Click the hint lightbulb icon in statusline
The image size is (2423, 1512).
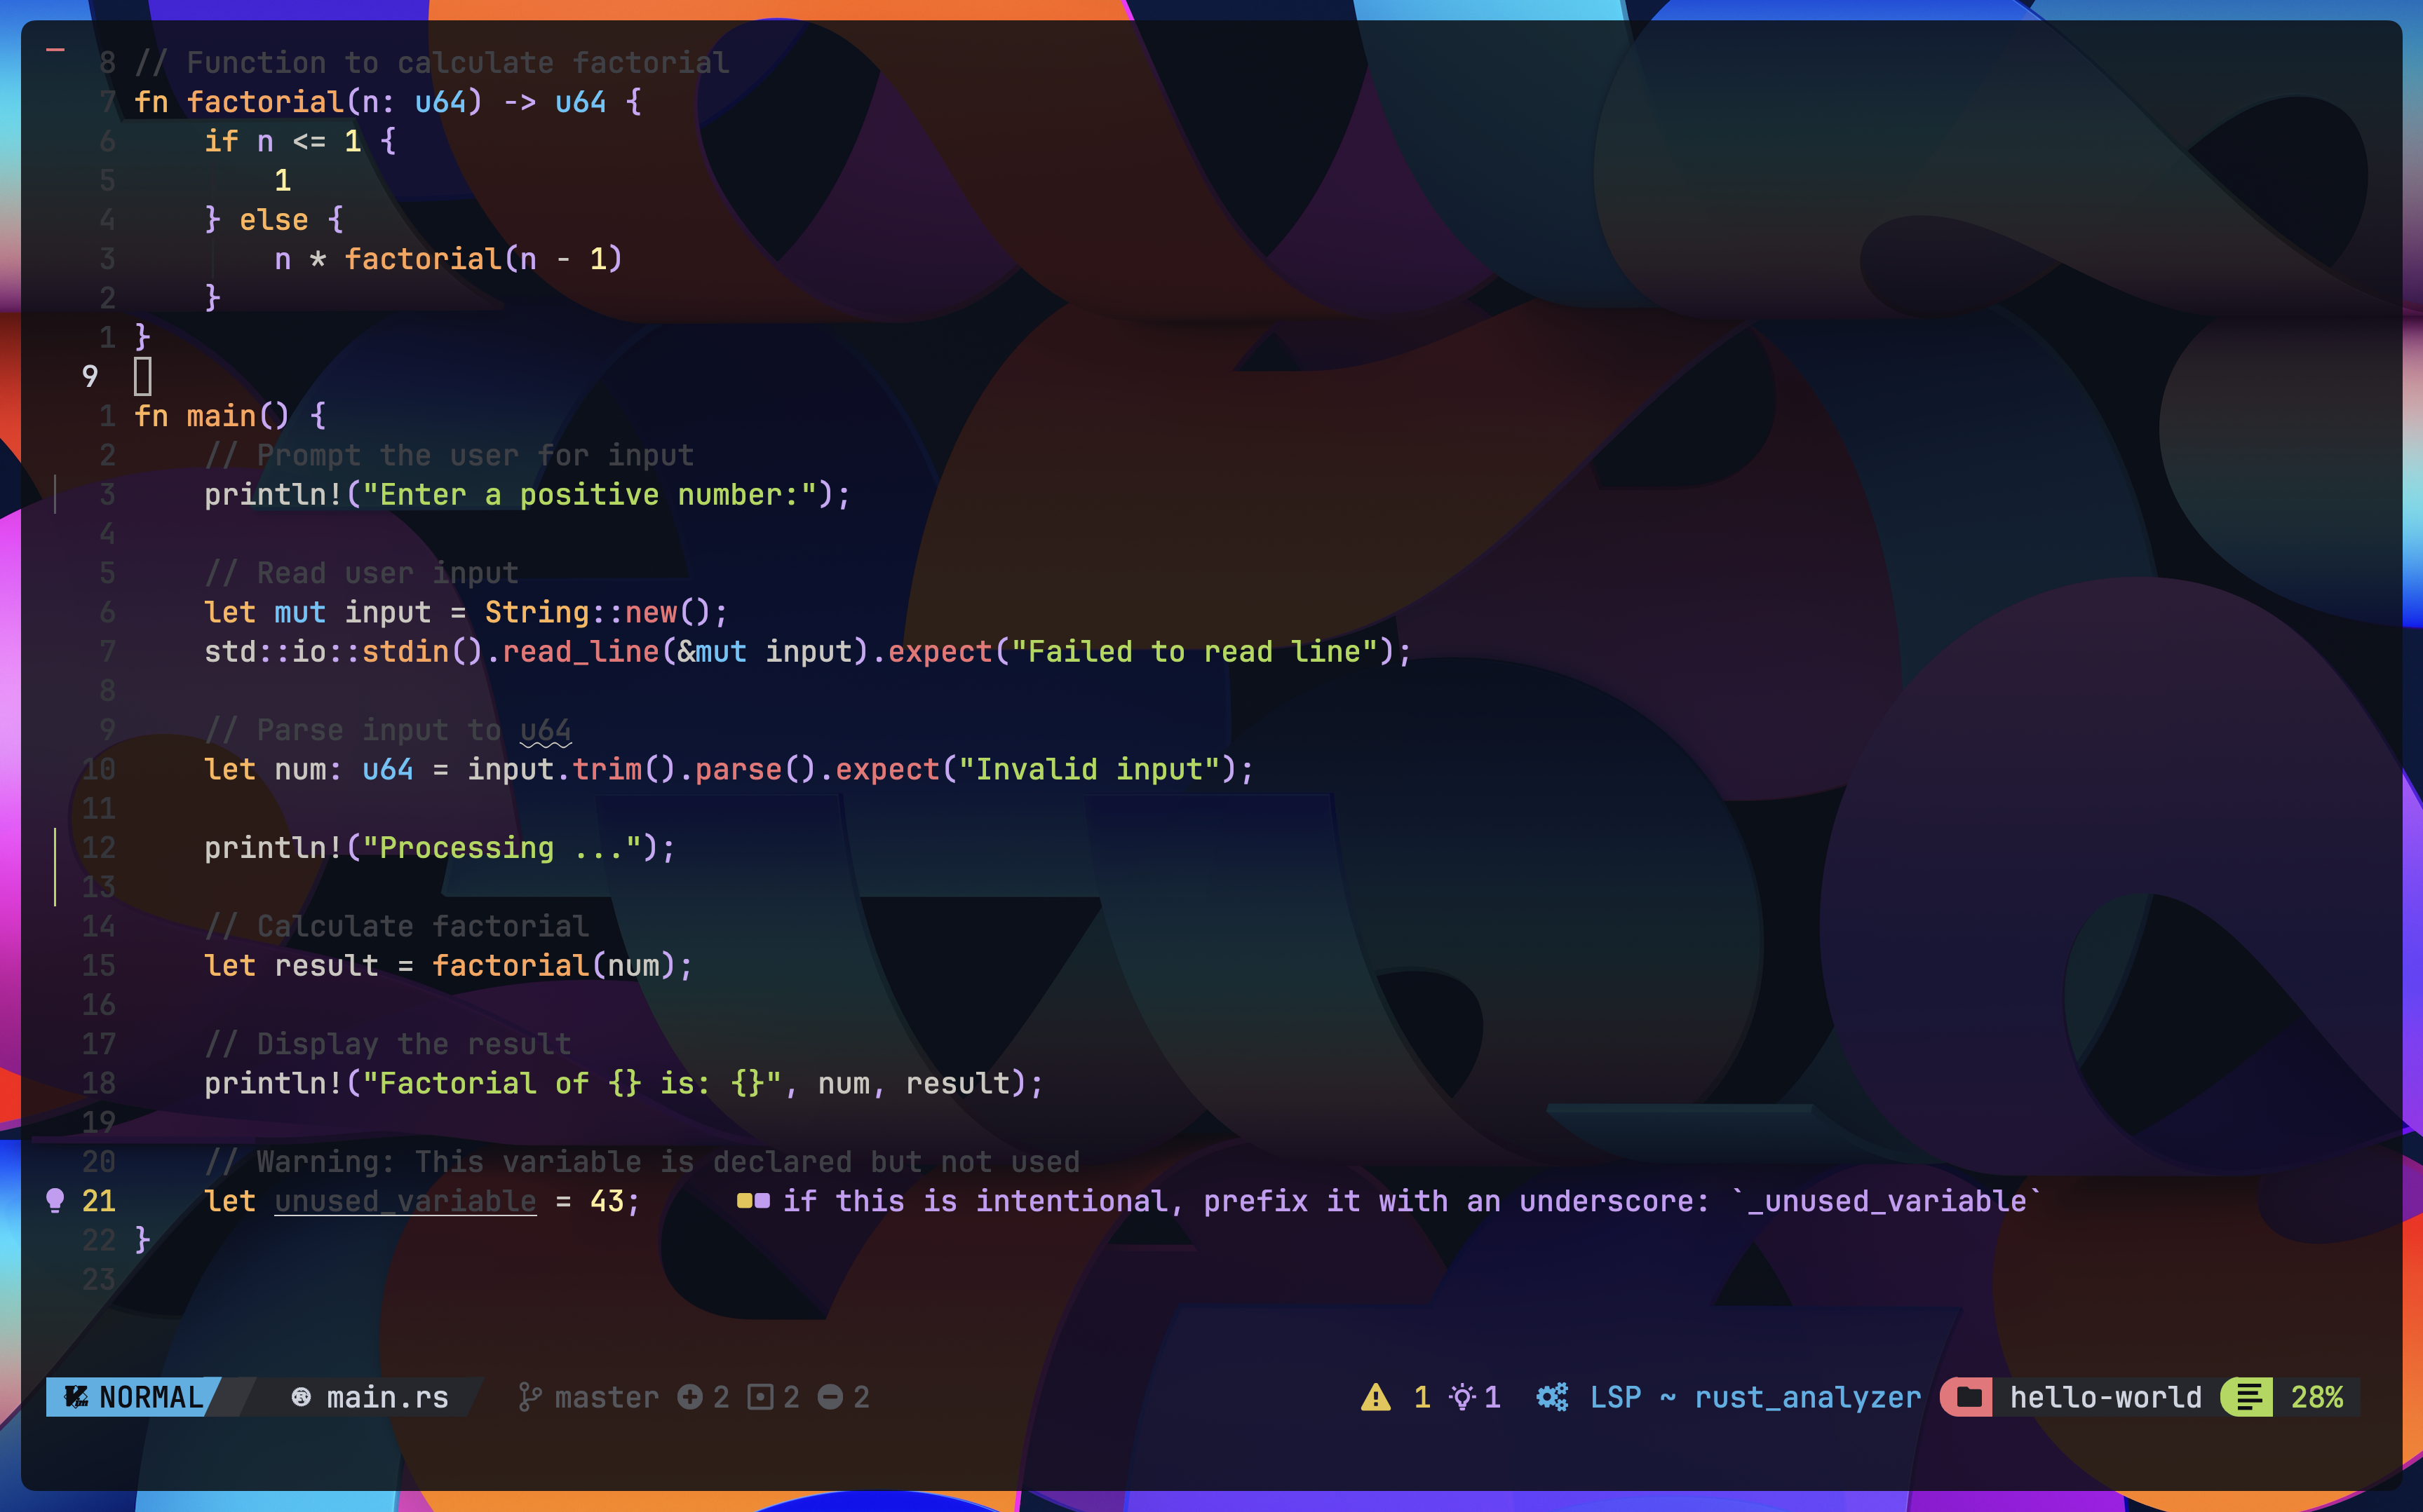pos(1462,1396)
